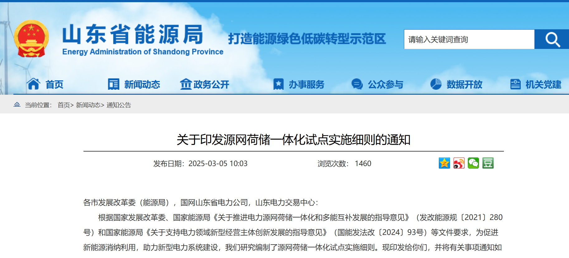The image size is (569, 258).
Task: Click Energy Administration of Shandong Province text
Action: click(143, 52)
